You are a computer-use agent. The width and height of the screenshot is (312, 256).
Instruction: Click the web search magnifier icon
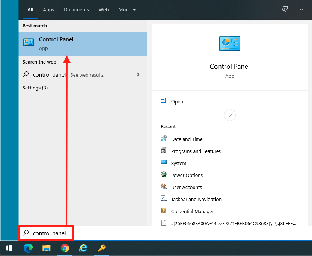tap(26, 74)
